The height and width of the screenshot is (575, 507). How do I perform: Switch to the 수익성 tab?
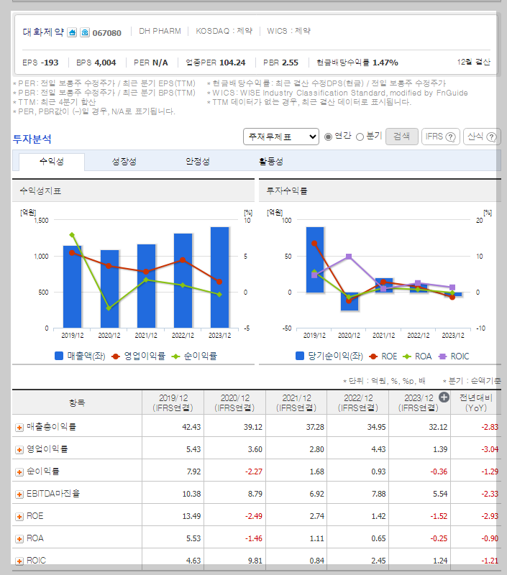pyautogui.click(x=52, y=161)
